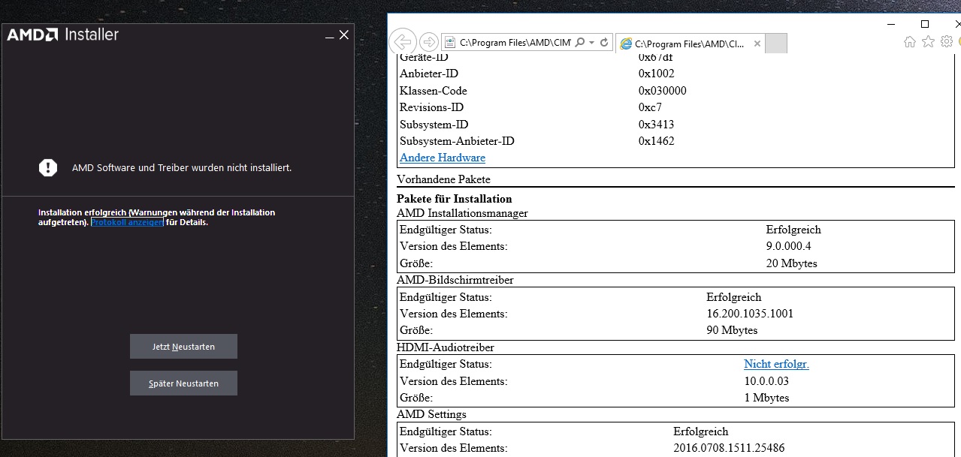Click the Internet Explorer icon on the tab
The height and width of the screenshot is (457, 961).
click(x=625, y=44)
